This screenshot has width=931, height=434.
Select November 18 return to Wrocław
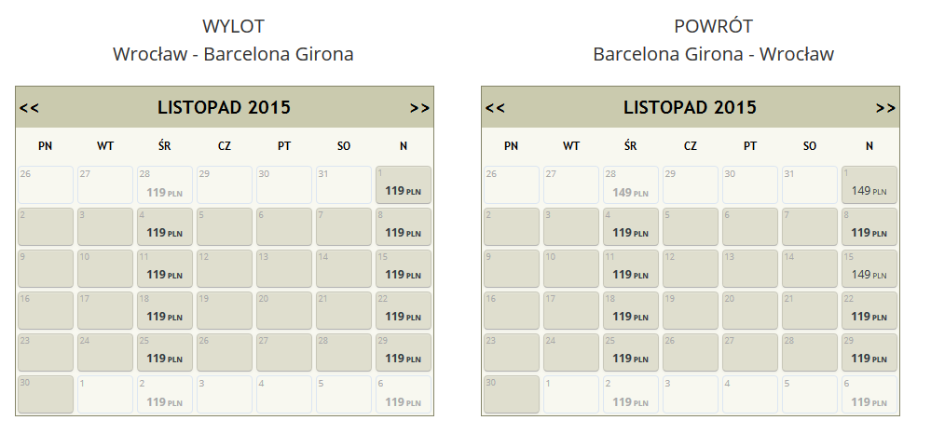click(631, 310)
